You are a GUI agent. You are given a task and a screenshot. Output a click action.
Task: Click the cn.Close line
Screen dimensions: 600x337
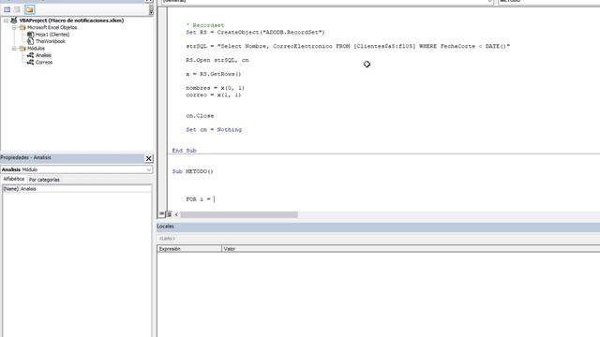[x=200, y=116]
